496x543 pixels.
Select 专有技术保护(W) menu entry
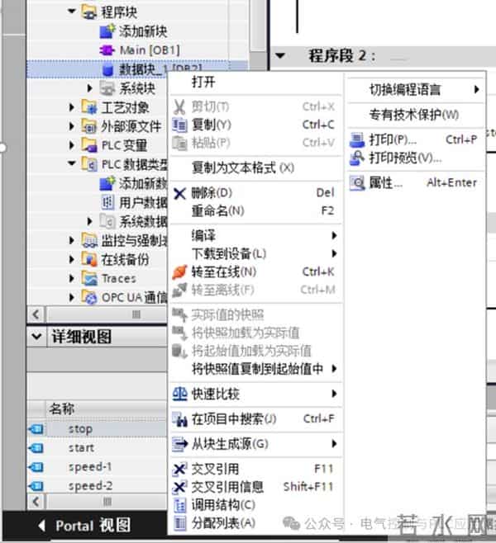click(416, 115)
